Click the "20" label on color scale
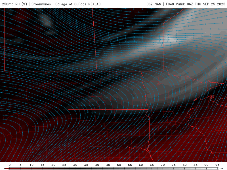The width and height of the screenshot is (227, 170). pos(53,165)
